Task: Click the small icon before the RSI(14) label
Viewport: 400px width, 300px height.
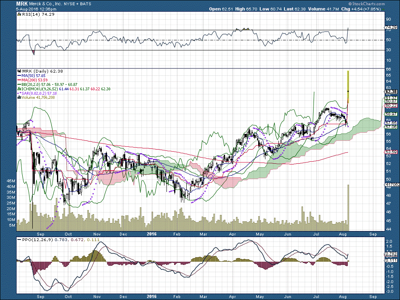Action: point(19,14)
